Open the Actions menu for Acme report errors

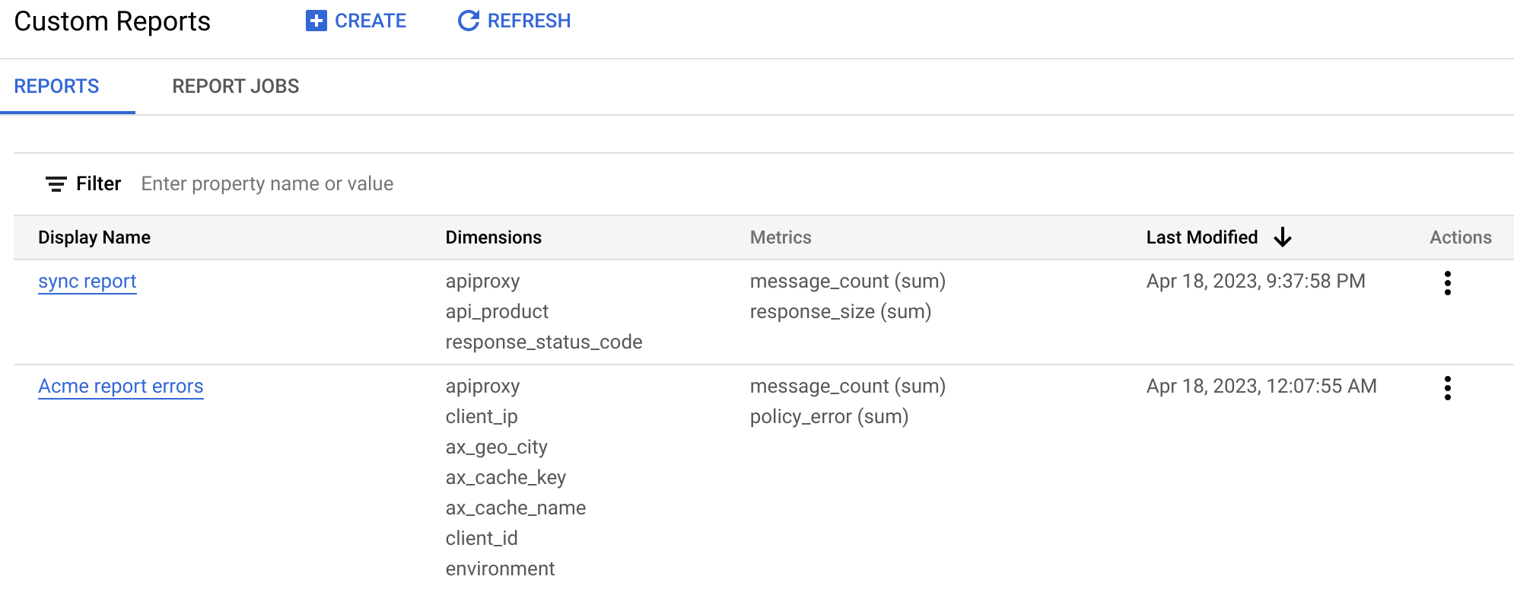pyautogui.click(x=1447, y=387)
